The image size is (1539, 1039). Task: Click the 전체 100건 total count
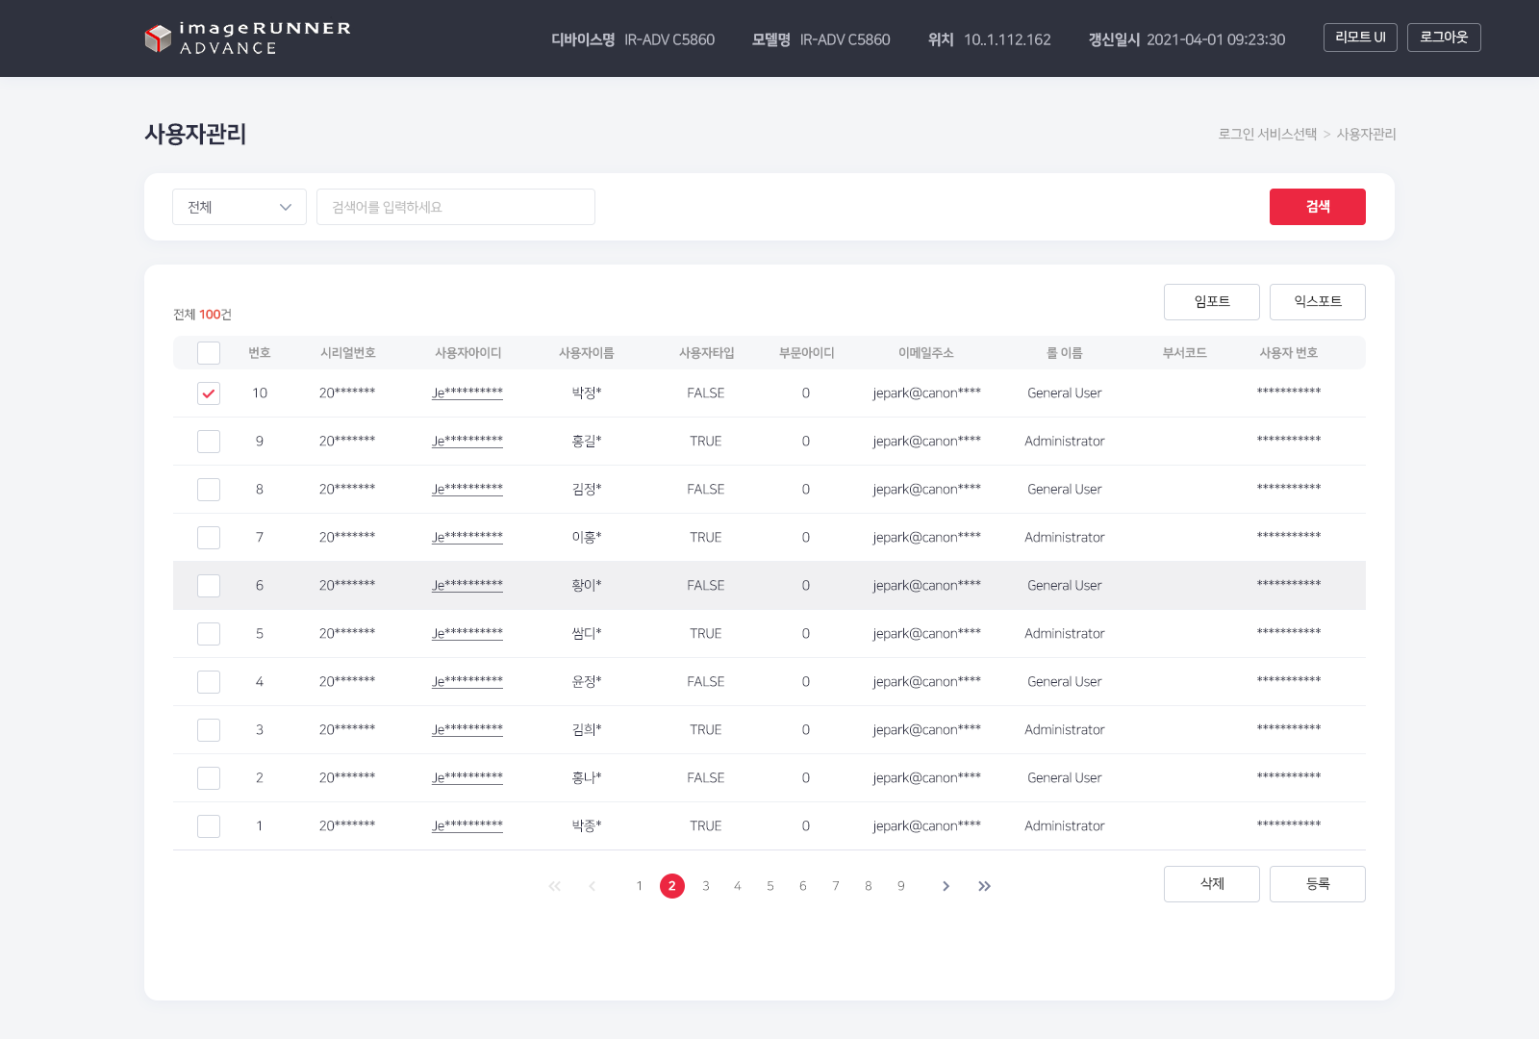pos(202,315)
